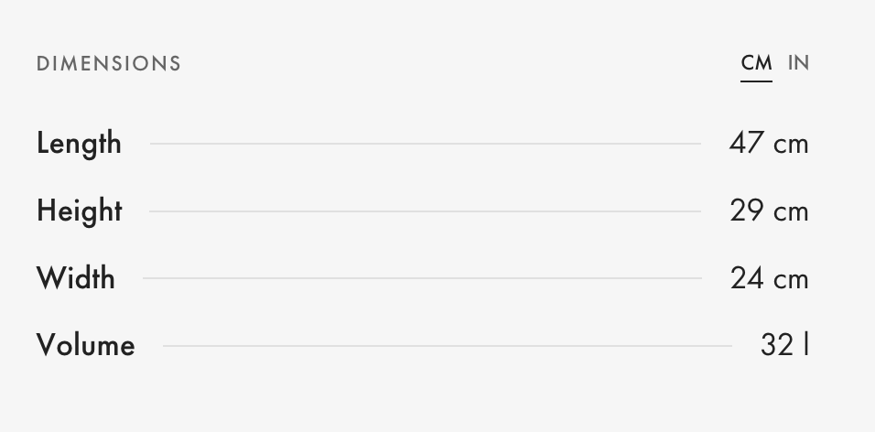
Task: Click the divider line in the Height row
Action: click(425, 211)
